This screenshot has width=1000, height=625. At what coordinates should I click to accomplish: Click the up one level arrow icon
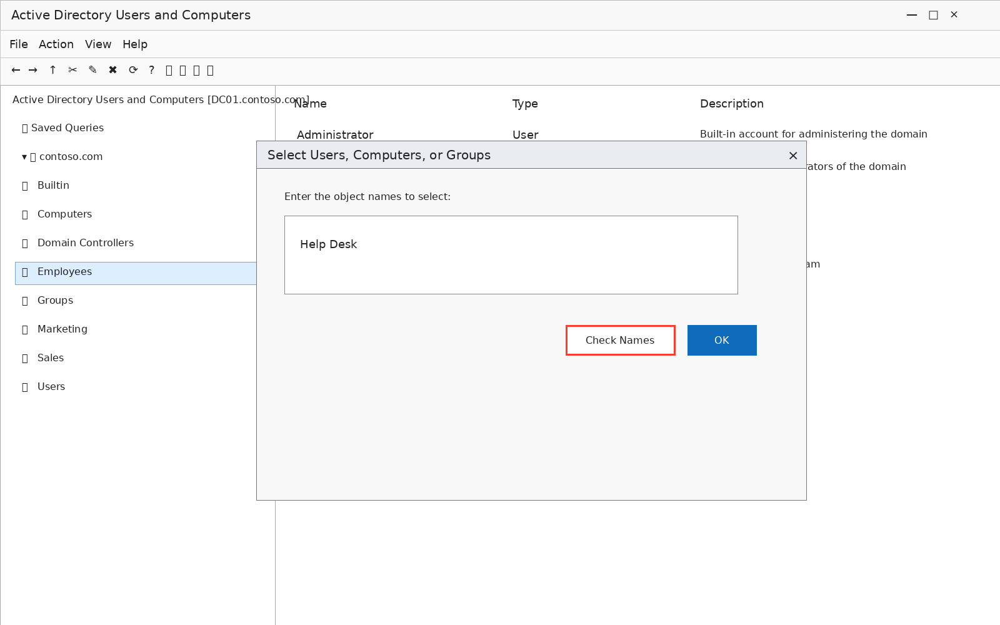52,70
